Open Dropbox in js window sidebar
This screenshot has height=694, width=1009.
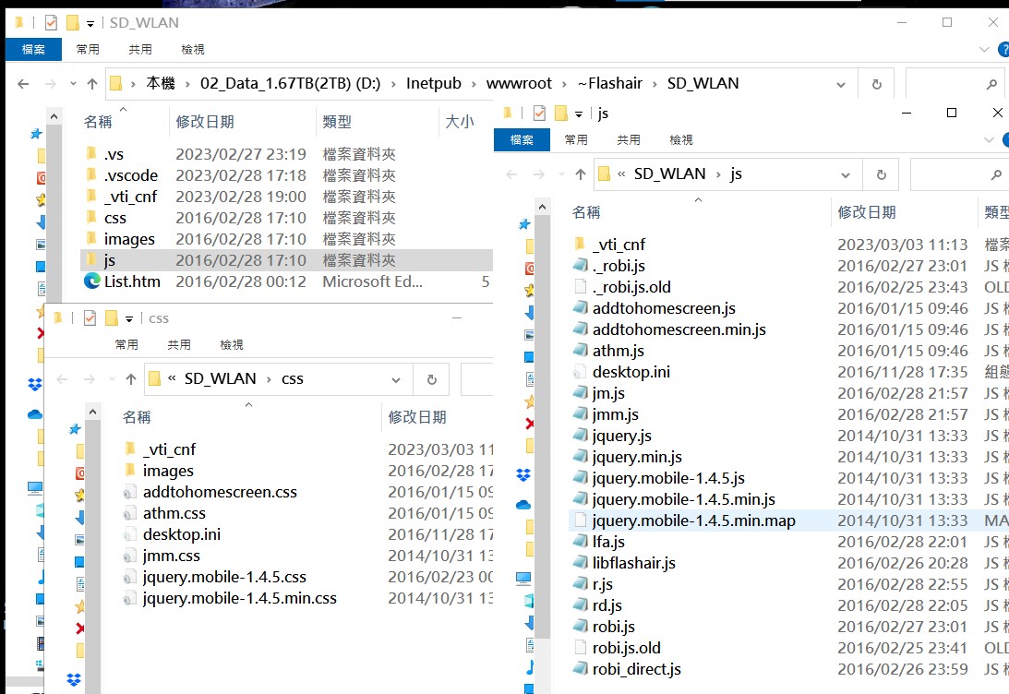[x=523, y=474]
